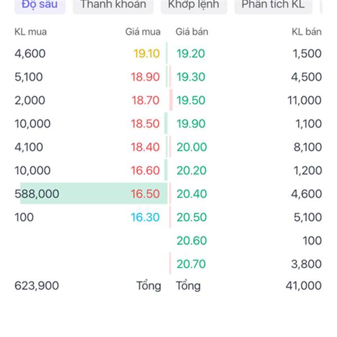This screenshot has height=337, width=337.
Task: Open the Phân tích KL tab
Action: pyautogui.click(x=273, y=5)
